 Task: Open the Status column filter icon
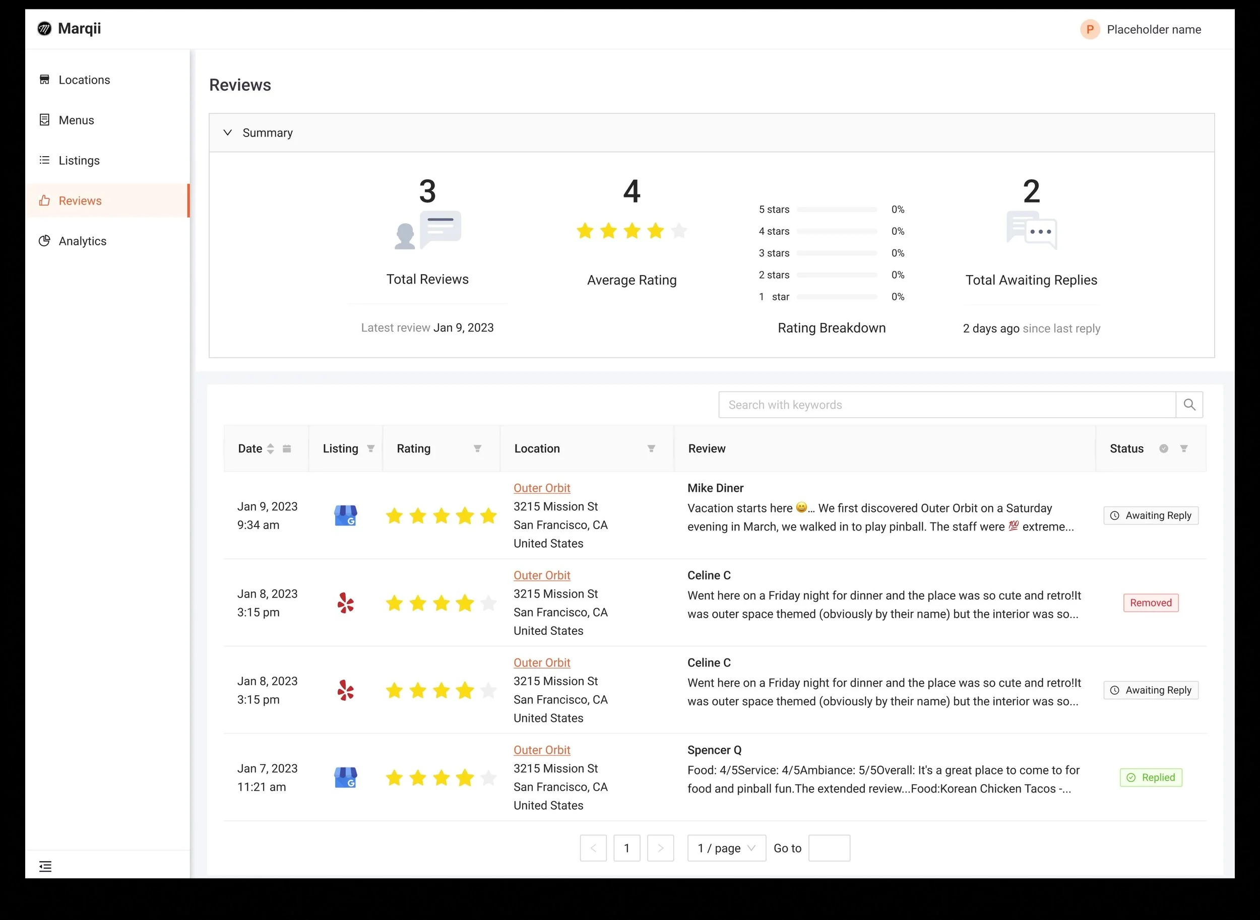1184,449
